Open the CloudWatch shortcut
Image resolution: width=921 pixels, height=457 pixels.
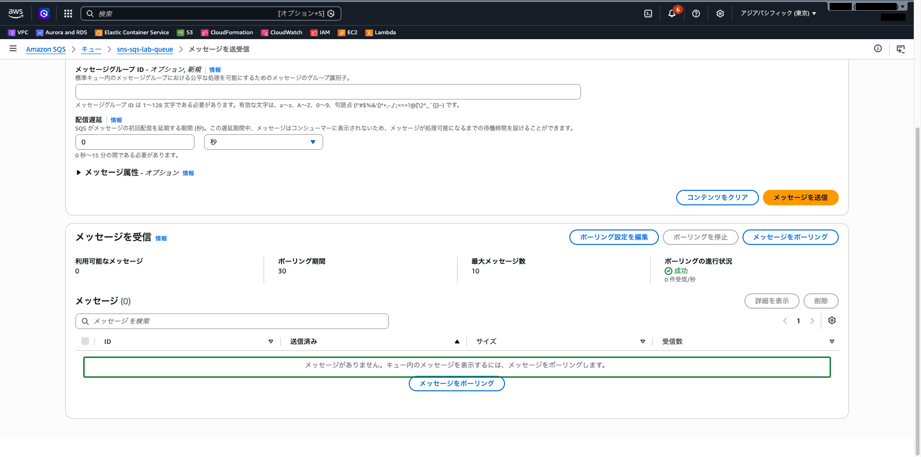click(x=282, y=32)
